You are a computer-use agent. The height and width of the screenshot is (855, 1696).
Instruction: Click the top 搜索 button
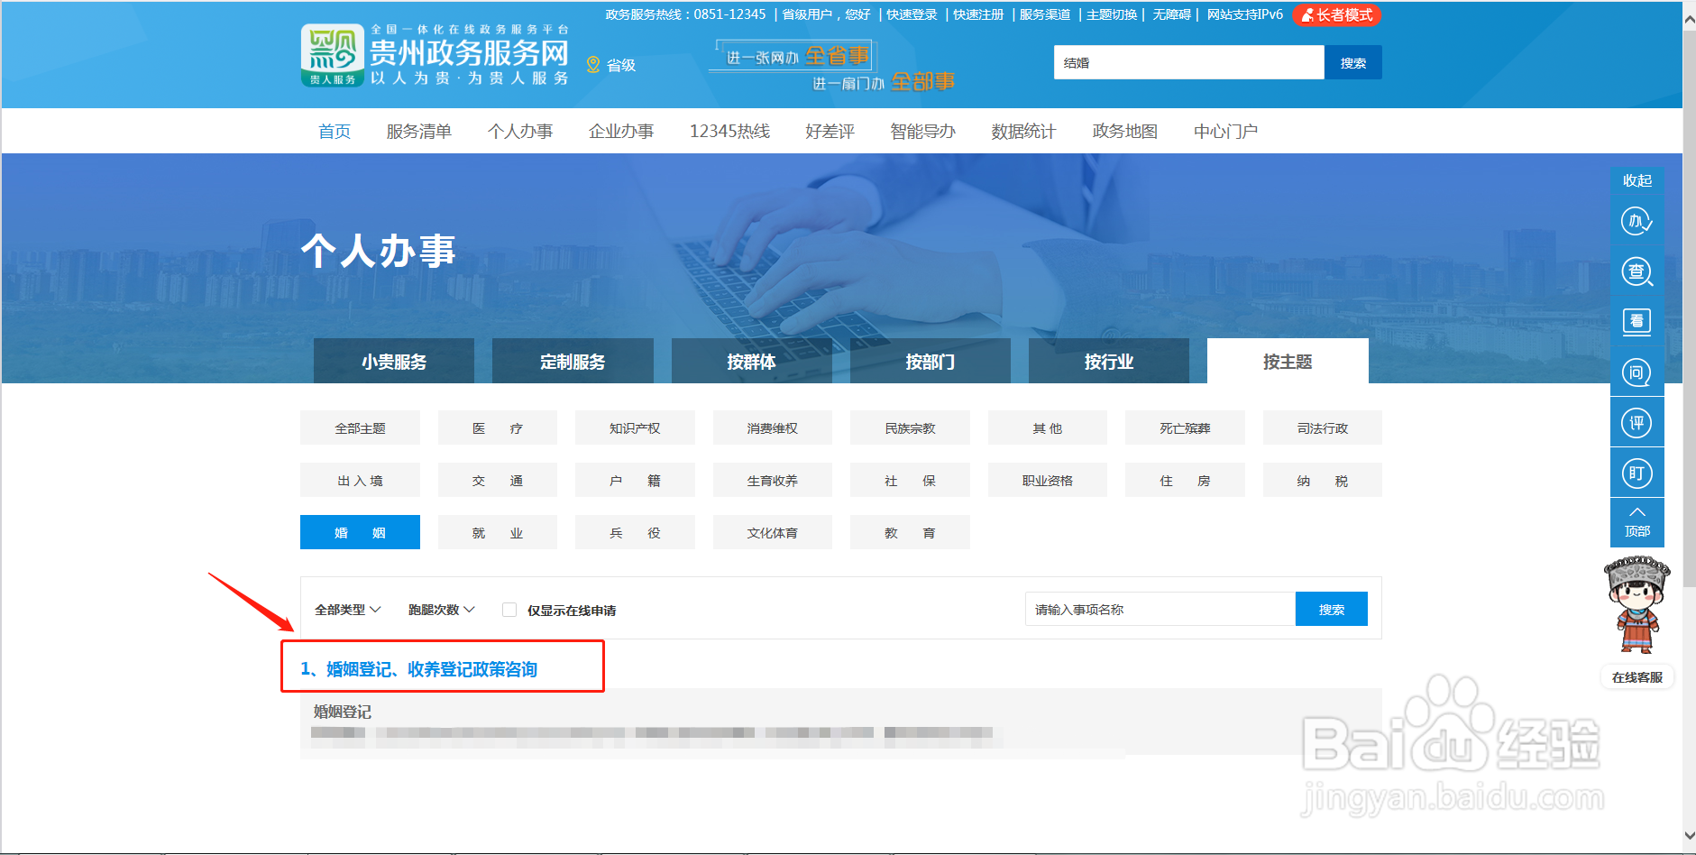(x=1352, y=62)
